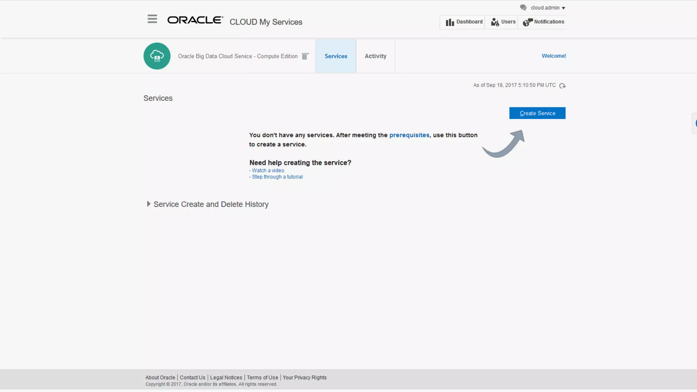Open the Users page
697x392 pixels.
pos(501,22)
